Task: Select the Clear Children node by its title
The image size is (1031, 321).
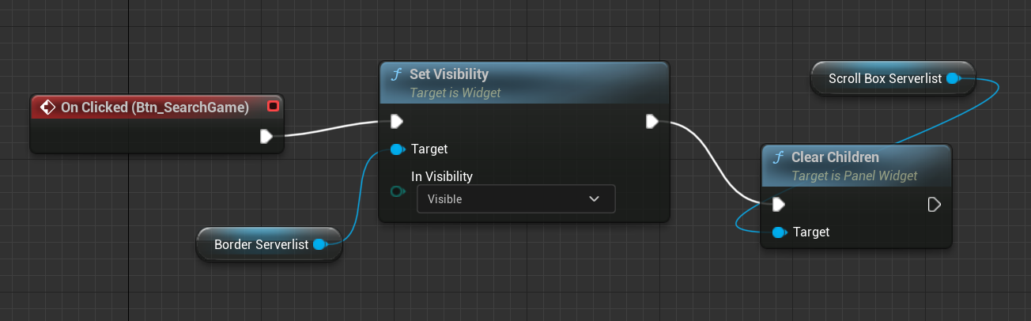Action: point(834,157)
